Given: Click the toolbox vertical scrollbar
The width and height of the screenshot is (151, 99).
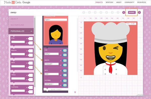Looking at the screenshot, I should 35,52.
